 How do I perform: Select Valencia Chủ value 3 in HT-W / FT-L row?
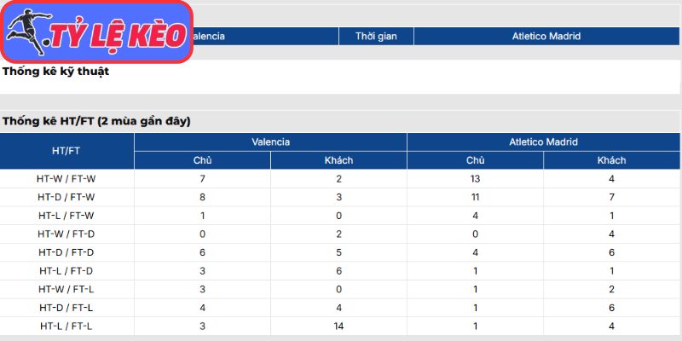click(x=202, y=289)
